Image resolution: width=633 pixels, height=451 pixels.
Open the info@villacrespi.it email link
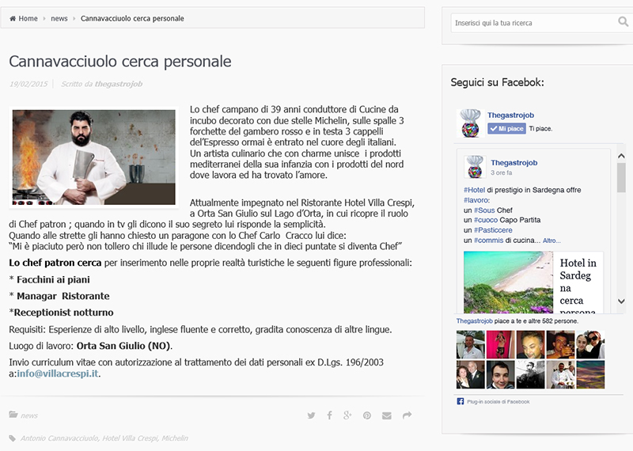click(x=57, y=373)
